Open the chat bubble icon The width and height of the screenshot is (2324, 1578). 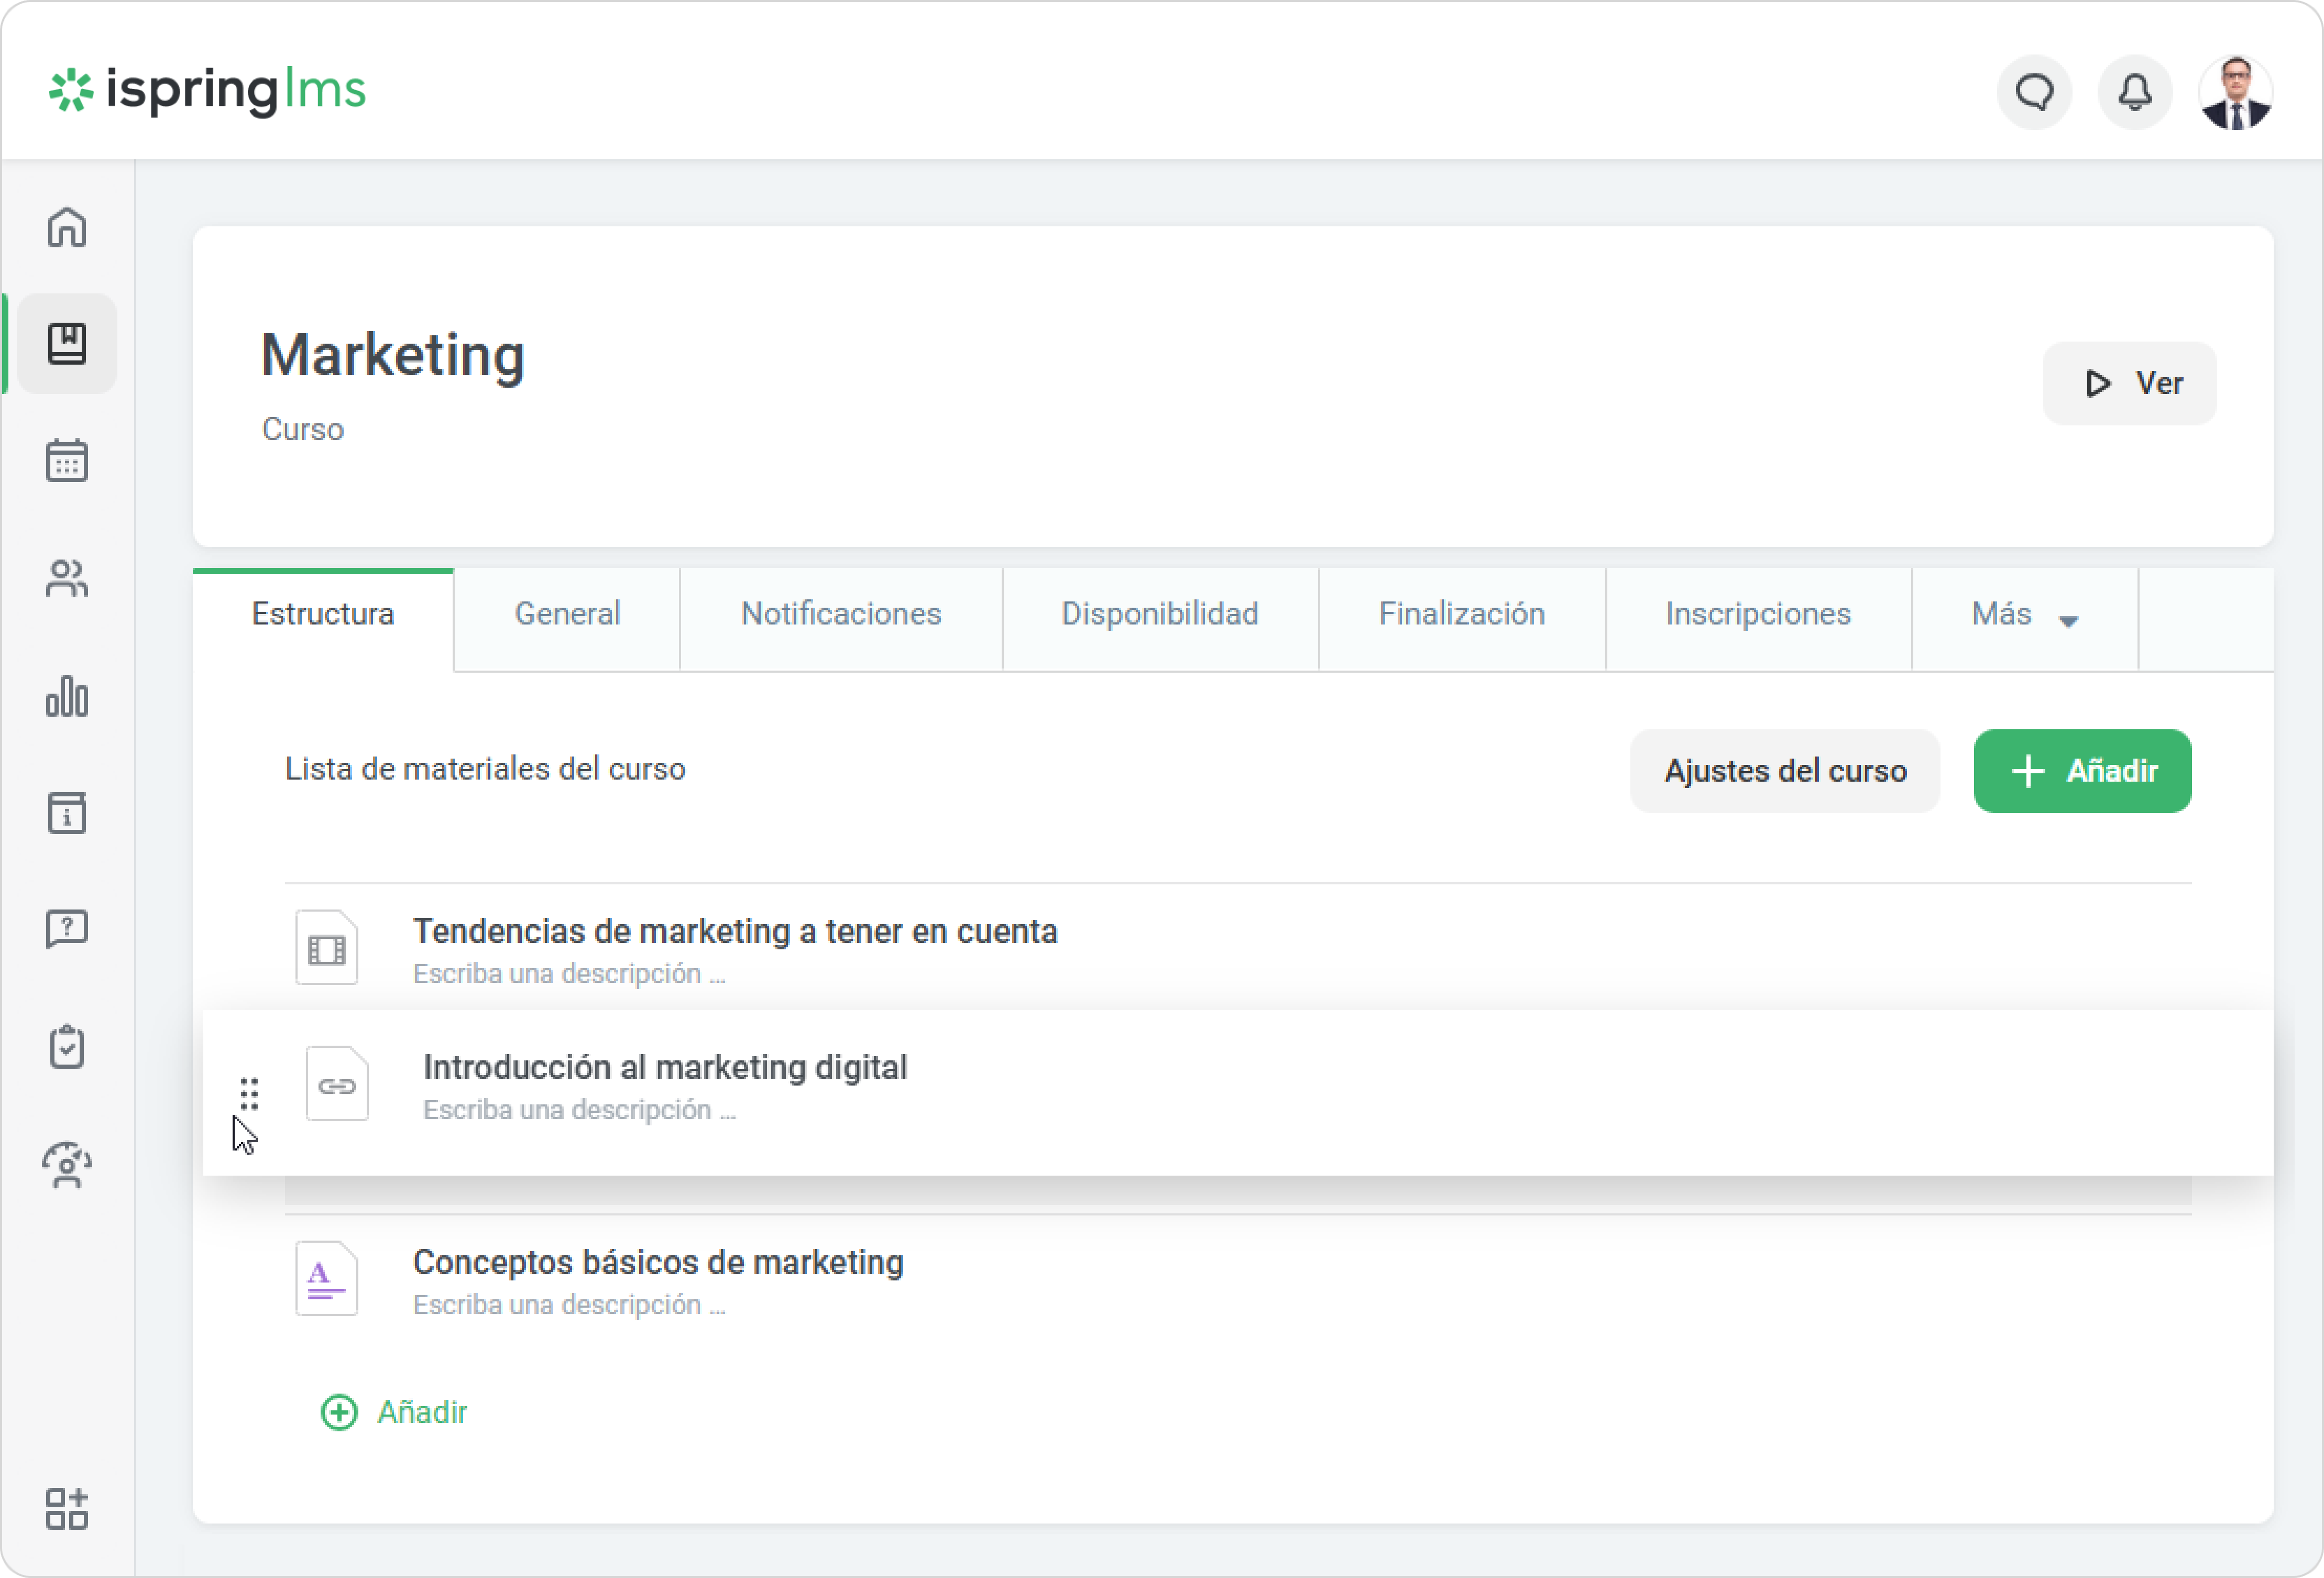pyautogui.click(x=2034, y=92)
